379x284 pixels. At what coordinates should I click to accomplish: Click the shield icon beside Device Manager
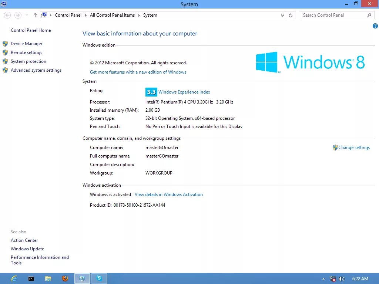[x=5, y=44]
